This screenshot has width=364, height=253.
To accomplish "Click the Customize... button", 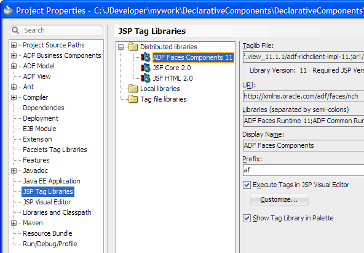I will 279,200.
